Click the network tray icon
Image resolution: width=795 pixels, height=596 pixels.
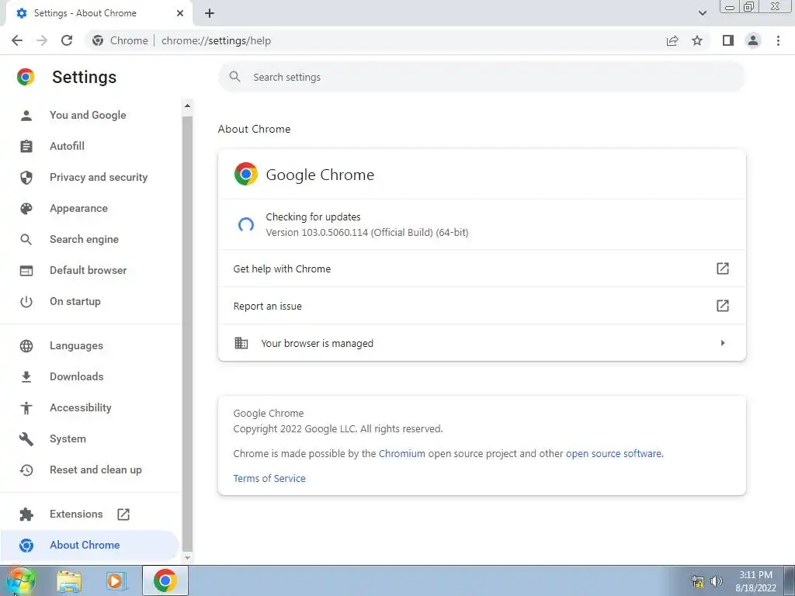tap(698, 581)
